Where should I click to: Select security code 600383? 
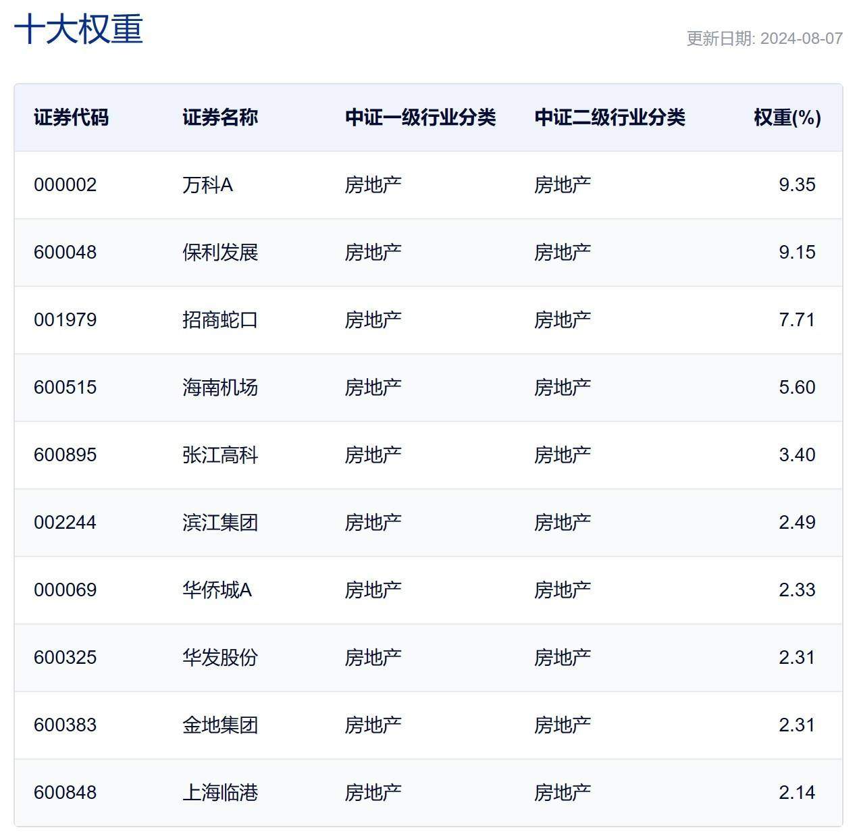pyautogui.click(x=66, y=725)
